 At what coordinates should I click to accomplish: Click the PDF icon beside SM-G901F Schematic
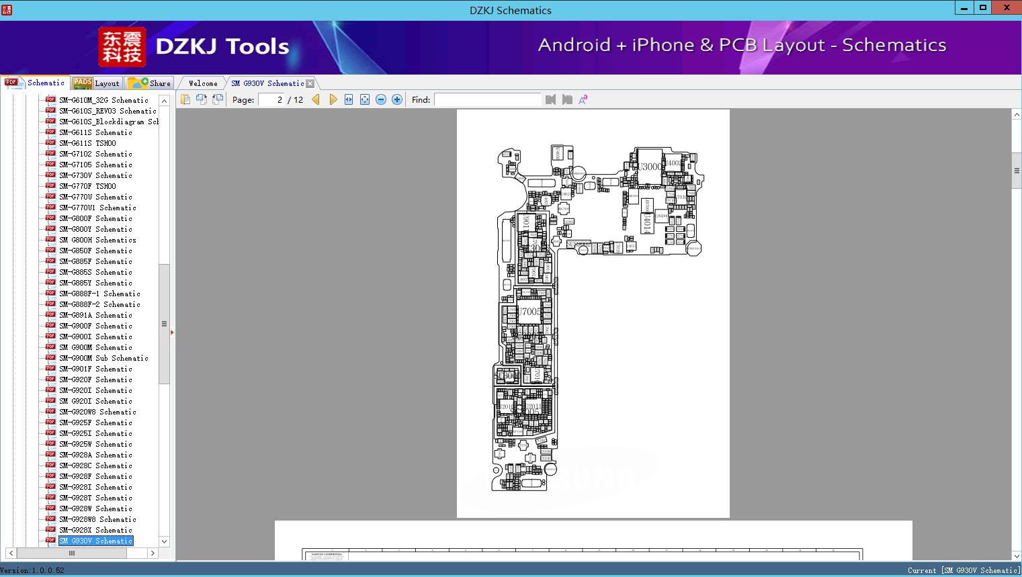pos(50,369)
